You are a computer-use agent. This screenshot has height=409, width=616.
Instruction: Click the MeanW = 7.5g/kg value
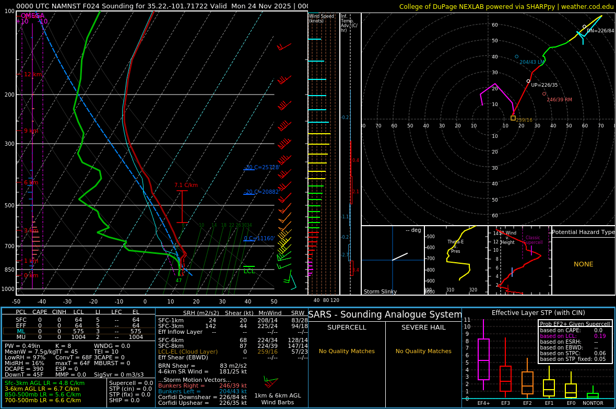point(29,352)
